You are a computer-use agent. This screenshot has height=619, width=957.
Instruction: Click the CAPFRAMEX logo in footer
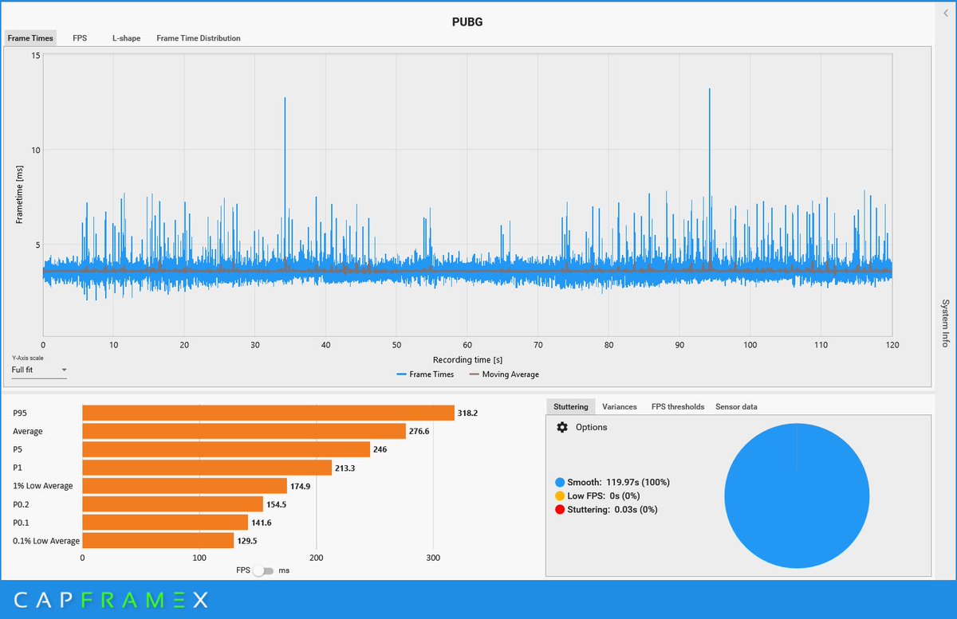(x=111, y=600)
